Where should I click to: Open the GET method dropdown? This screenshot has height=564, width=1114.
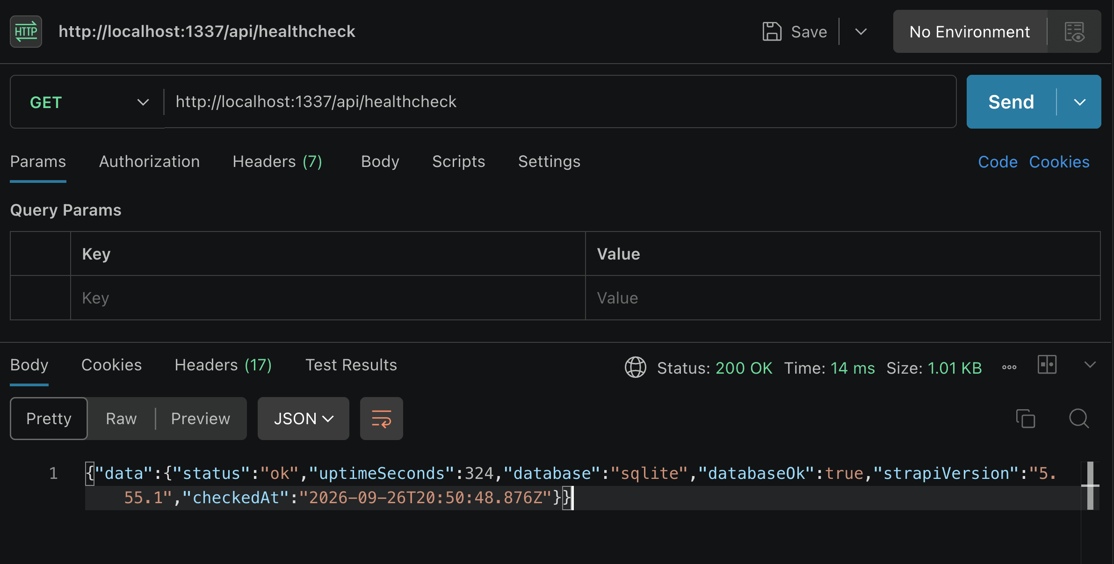pos(87,102)
